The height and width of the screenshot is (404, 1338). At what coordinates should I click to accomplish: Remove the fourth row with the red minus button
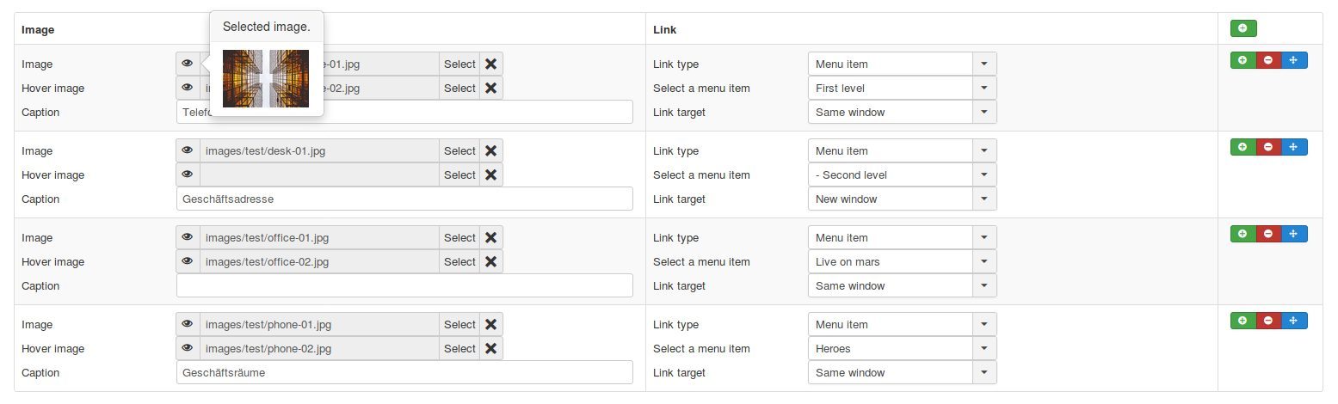pyautogui.click(x=1268, y=321)
